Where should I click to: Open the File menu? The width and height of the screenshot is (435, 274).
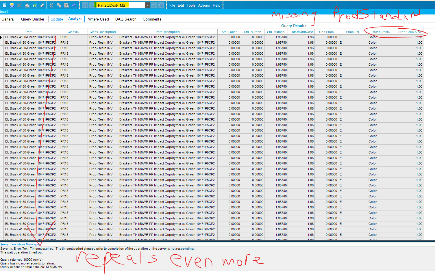click(x=172, y=5)
